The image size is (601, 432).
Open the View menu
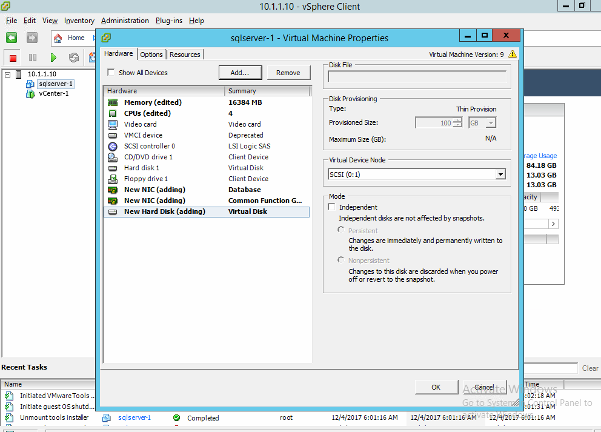(50, 21)
